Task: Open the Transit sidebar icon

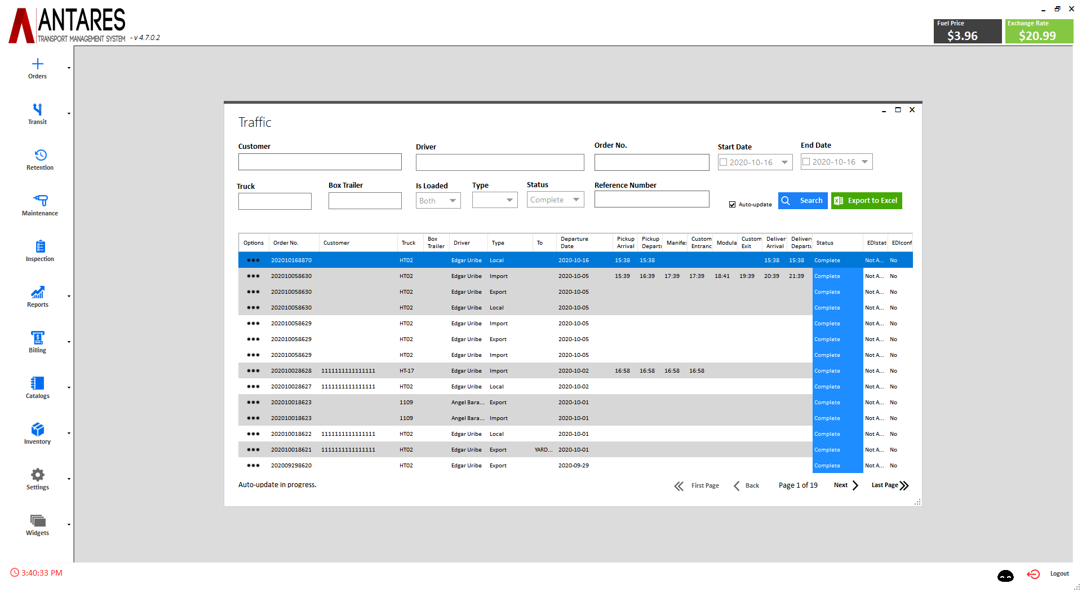Action: tap(38, 109)
